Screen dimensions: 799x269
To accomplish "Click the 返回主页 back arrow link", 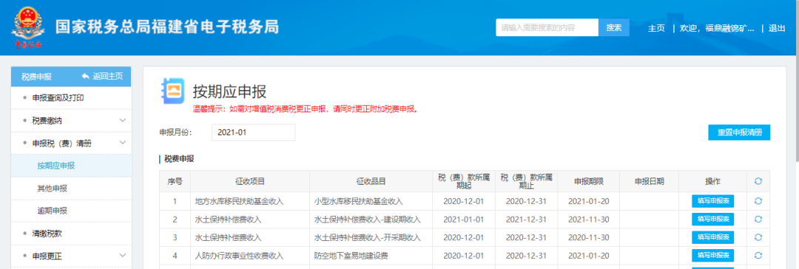I will [102, 76].
